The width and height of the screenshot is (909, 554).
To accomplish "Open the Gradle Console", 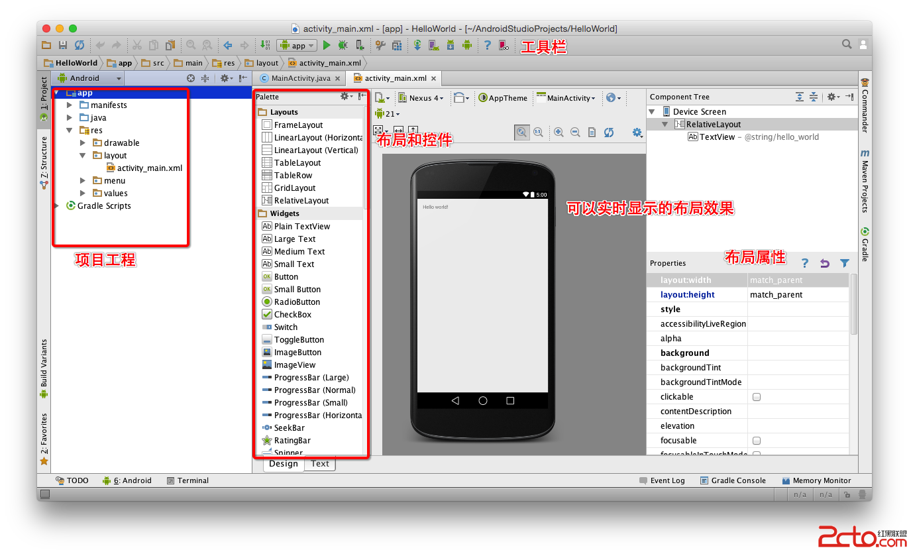I will (x=733, y=480).
